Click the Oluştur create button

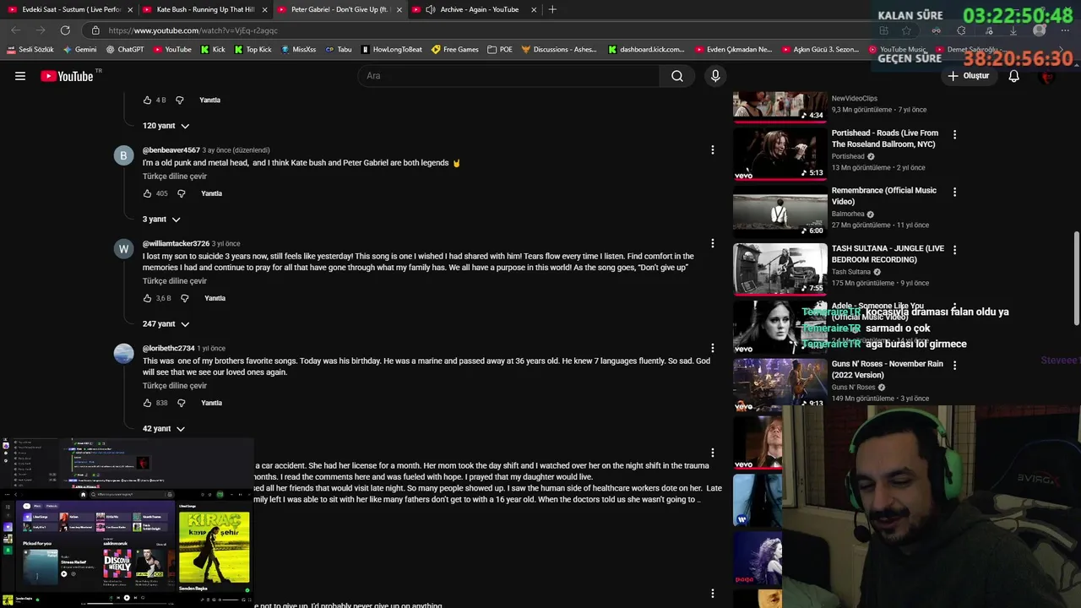tap(968, 76)
